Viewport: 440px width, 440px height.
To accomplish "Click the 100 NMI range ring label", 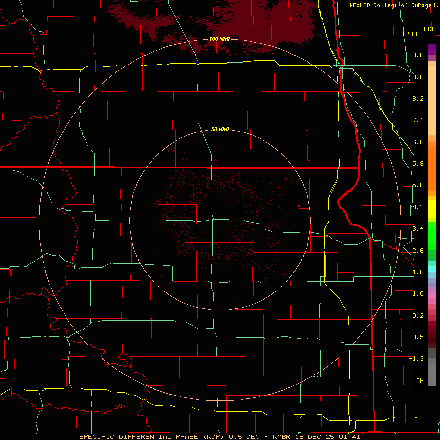I will 220,39.
